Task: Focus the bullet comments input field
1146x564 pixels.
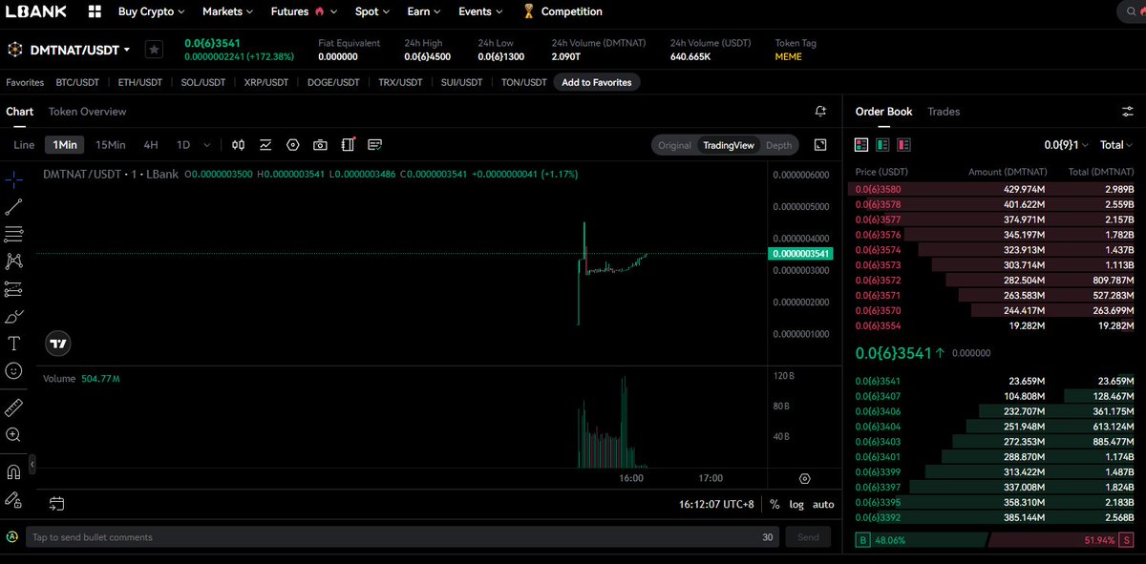Action: 402,537
